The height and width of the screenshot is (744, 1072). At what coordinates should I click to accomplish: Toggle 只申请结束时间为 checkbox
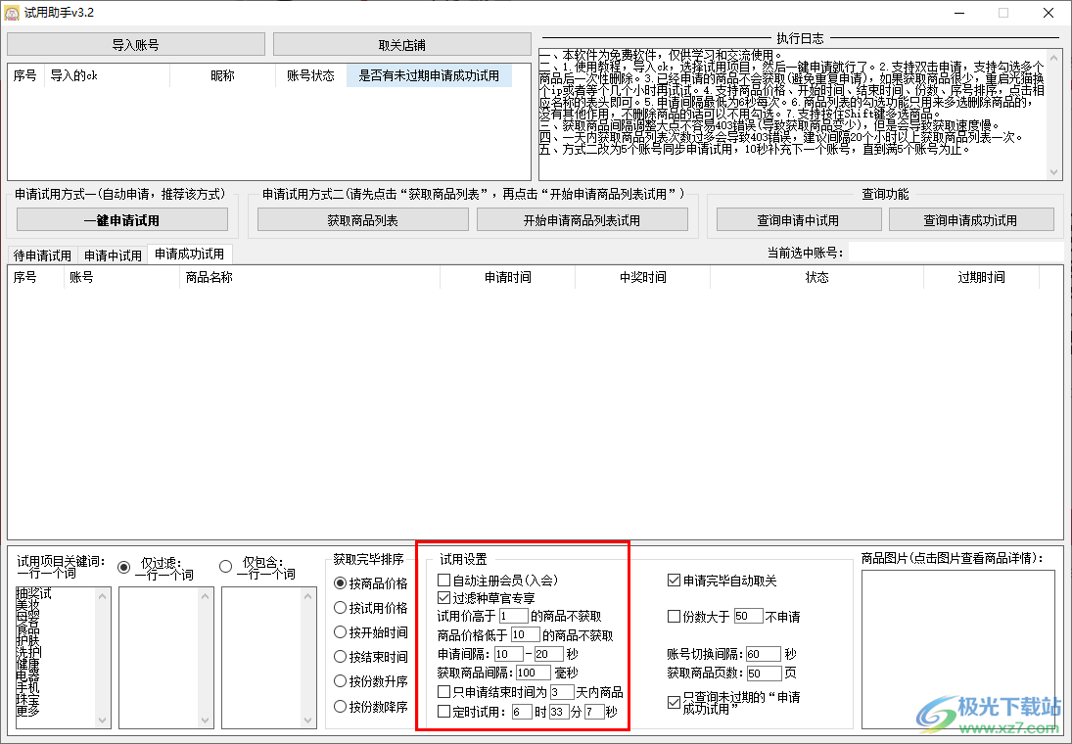click(x=443, y=692)
